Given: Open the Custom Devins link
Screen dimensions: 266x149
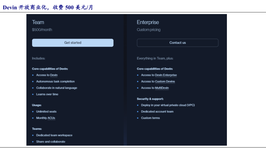Looking at the screenshot, I should pyautogui.click(x=165, y=81).
